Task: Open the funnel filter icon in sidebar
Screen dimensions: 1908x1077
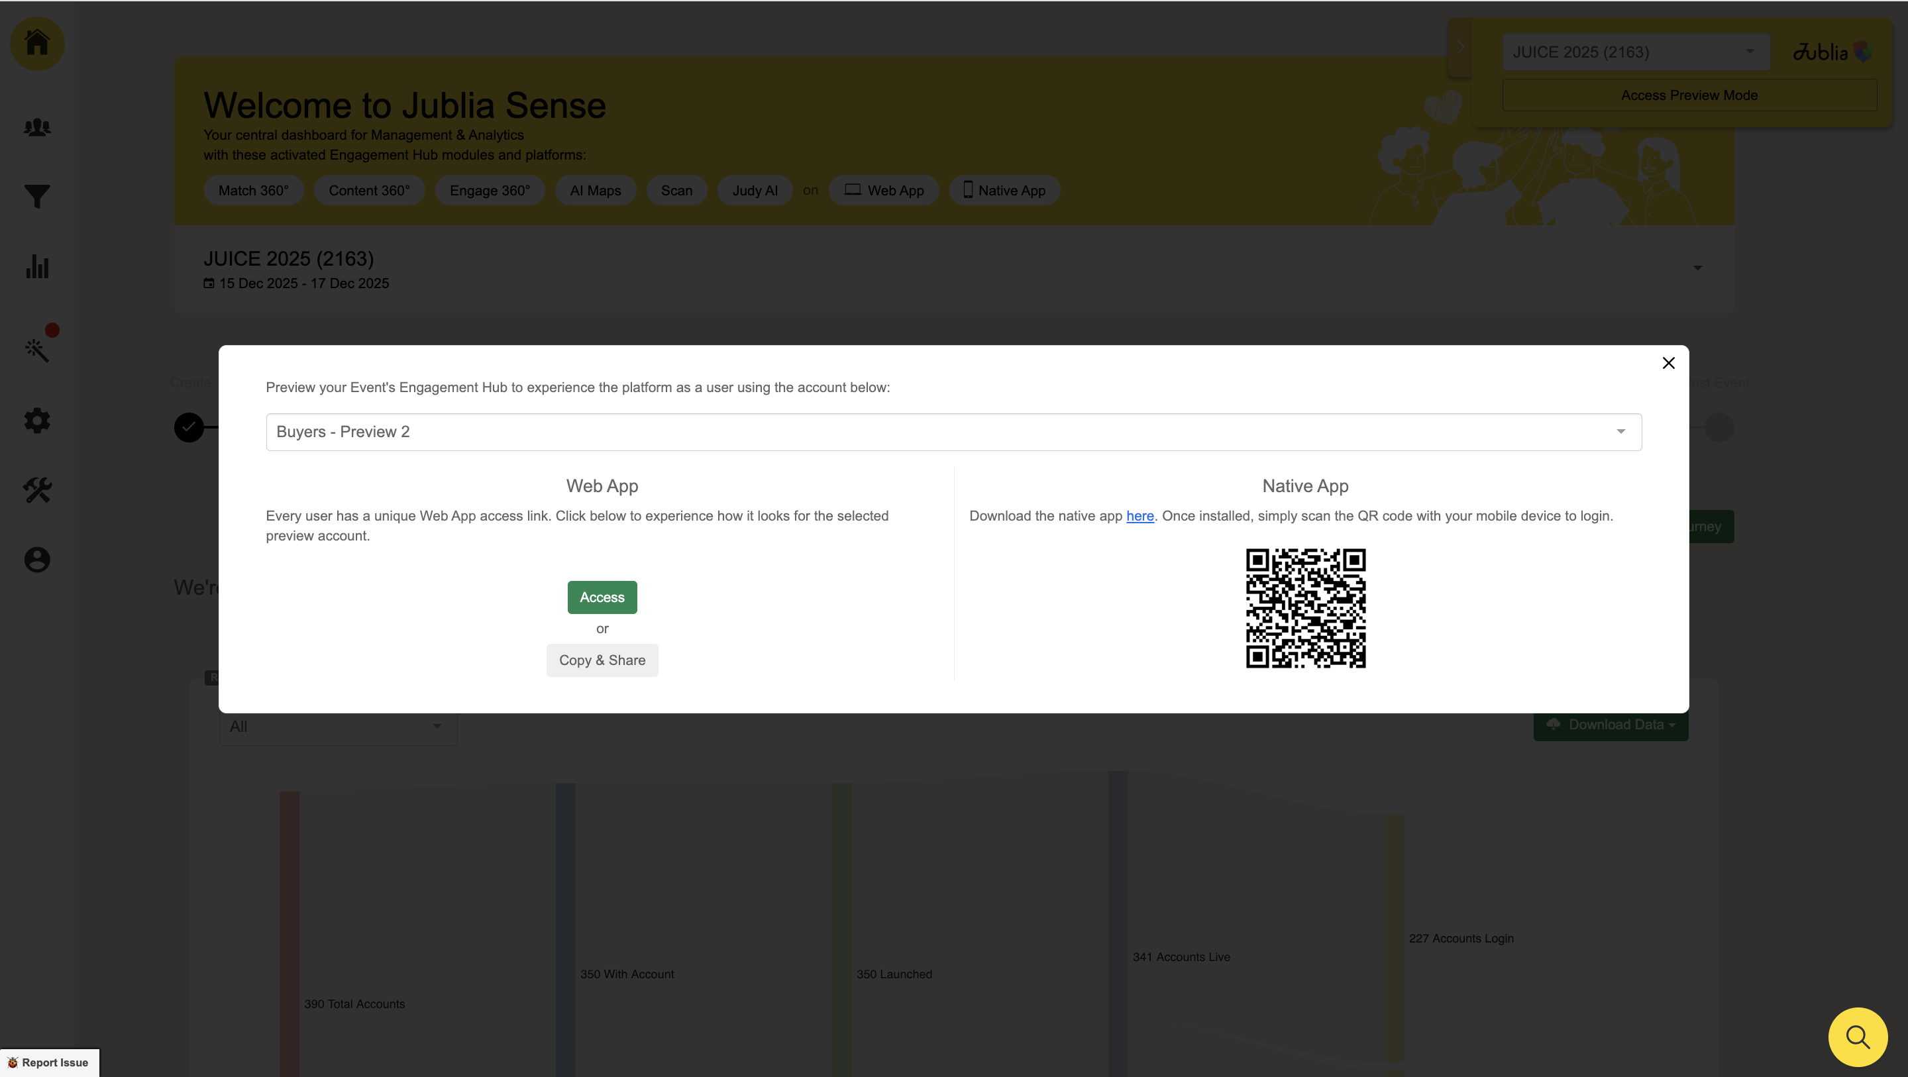Action: 37,196
